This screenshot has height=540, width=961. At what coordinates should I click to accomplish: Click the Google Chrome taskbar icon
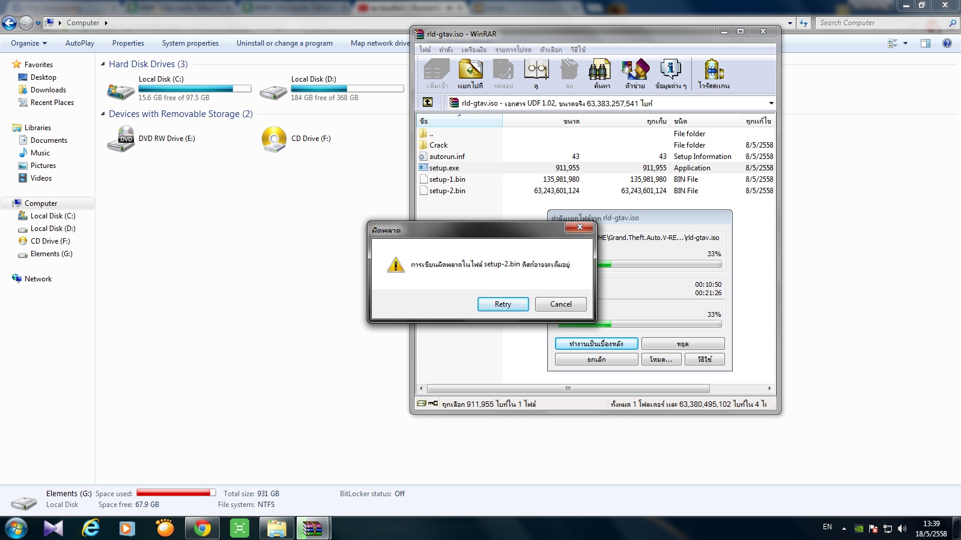click(x=202, y=528)
